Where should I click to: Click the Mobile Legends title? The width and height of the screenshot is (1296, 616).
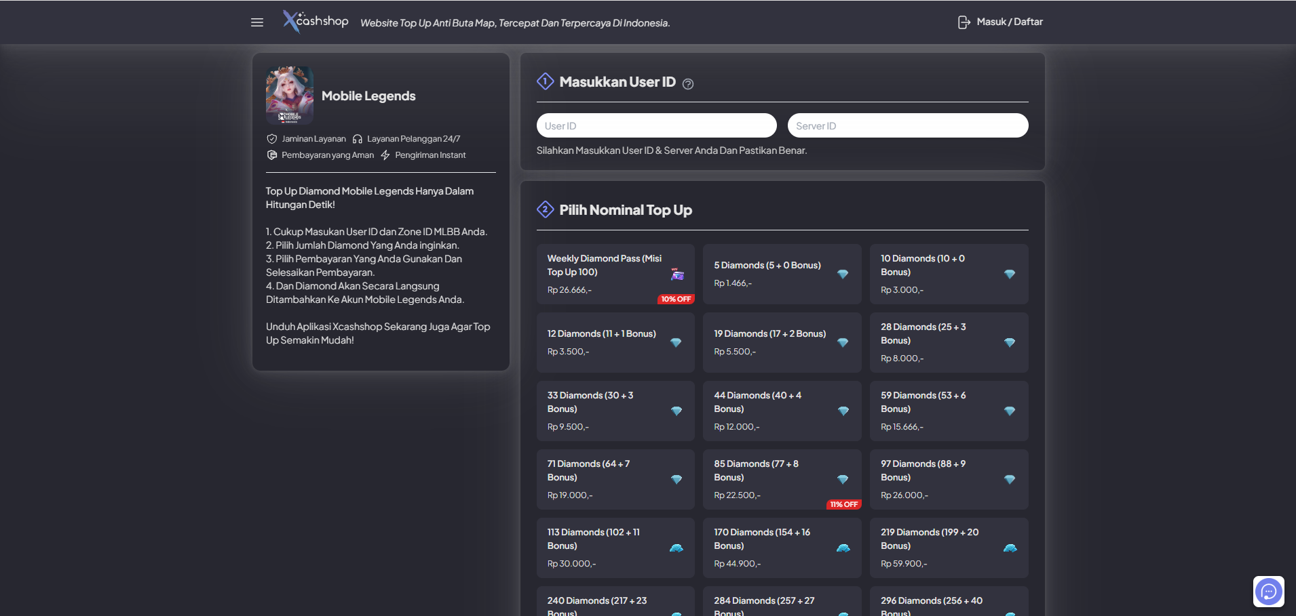(x=368, y=96)
